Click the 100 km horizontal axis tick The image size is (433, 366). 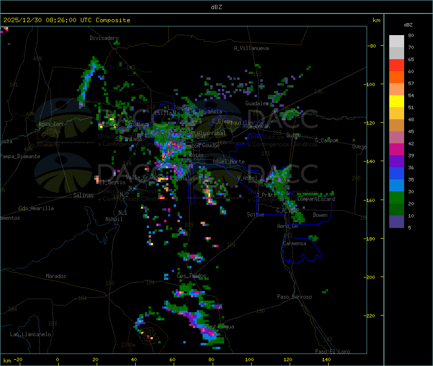click(249, 359)
